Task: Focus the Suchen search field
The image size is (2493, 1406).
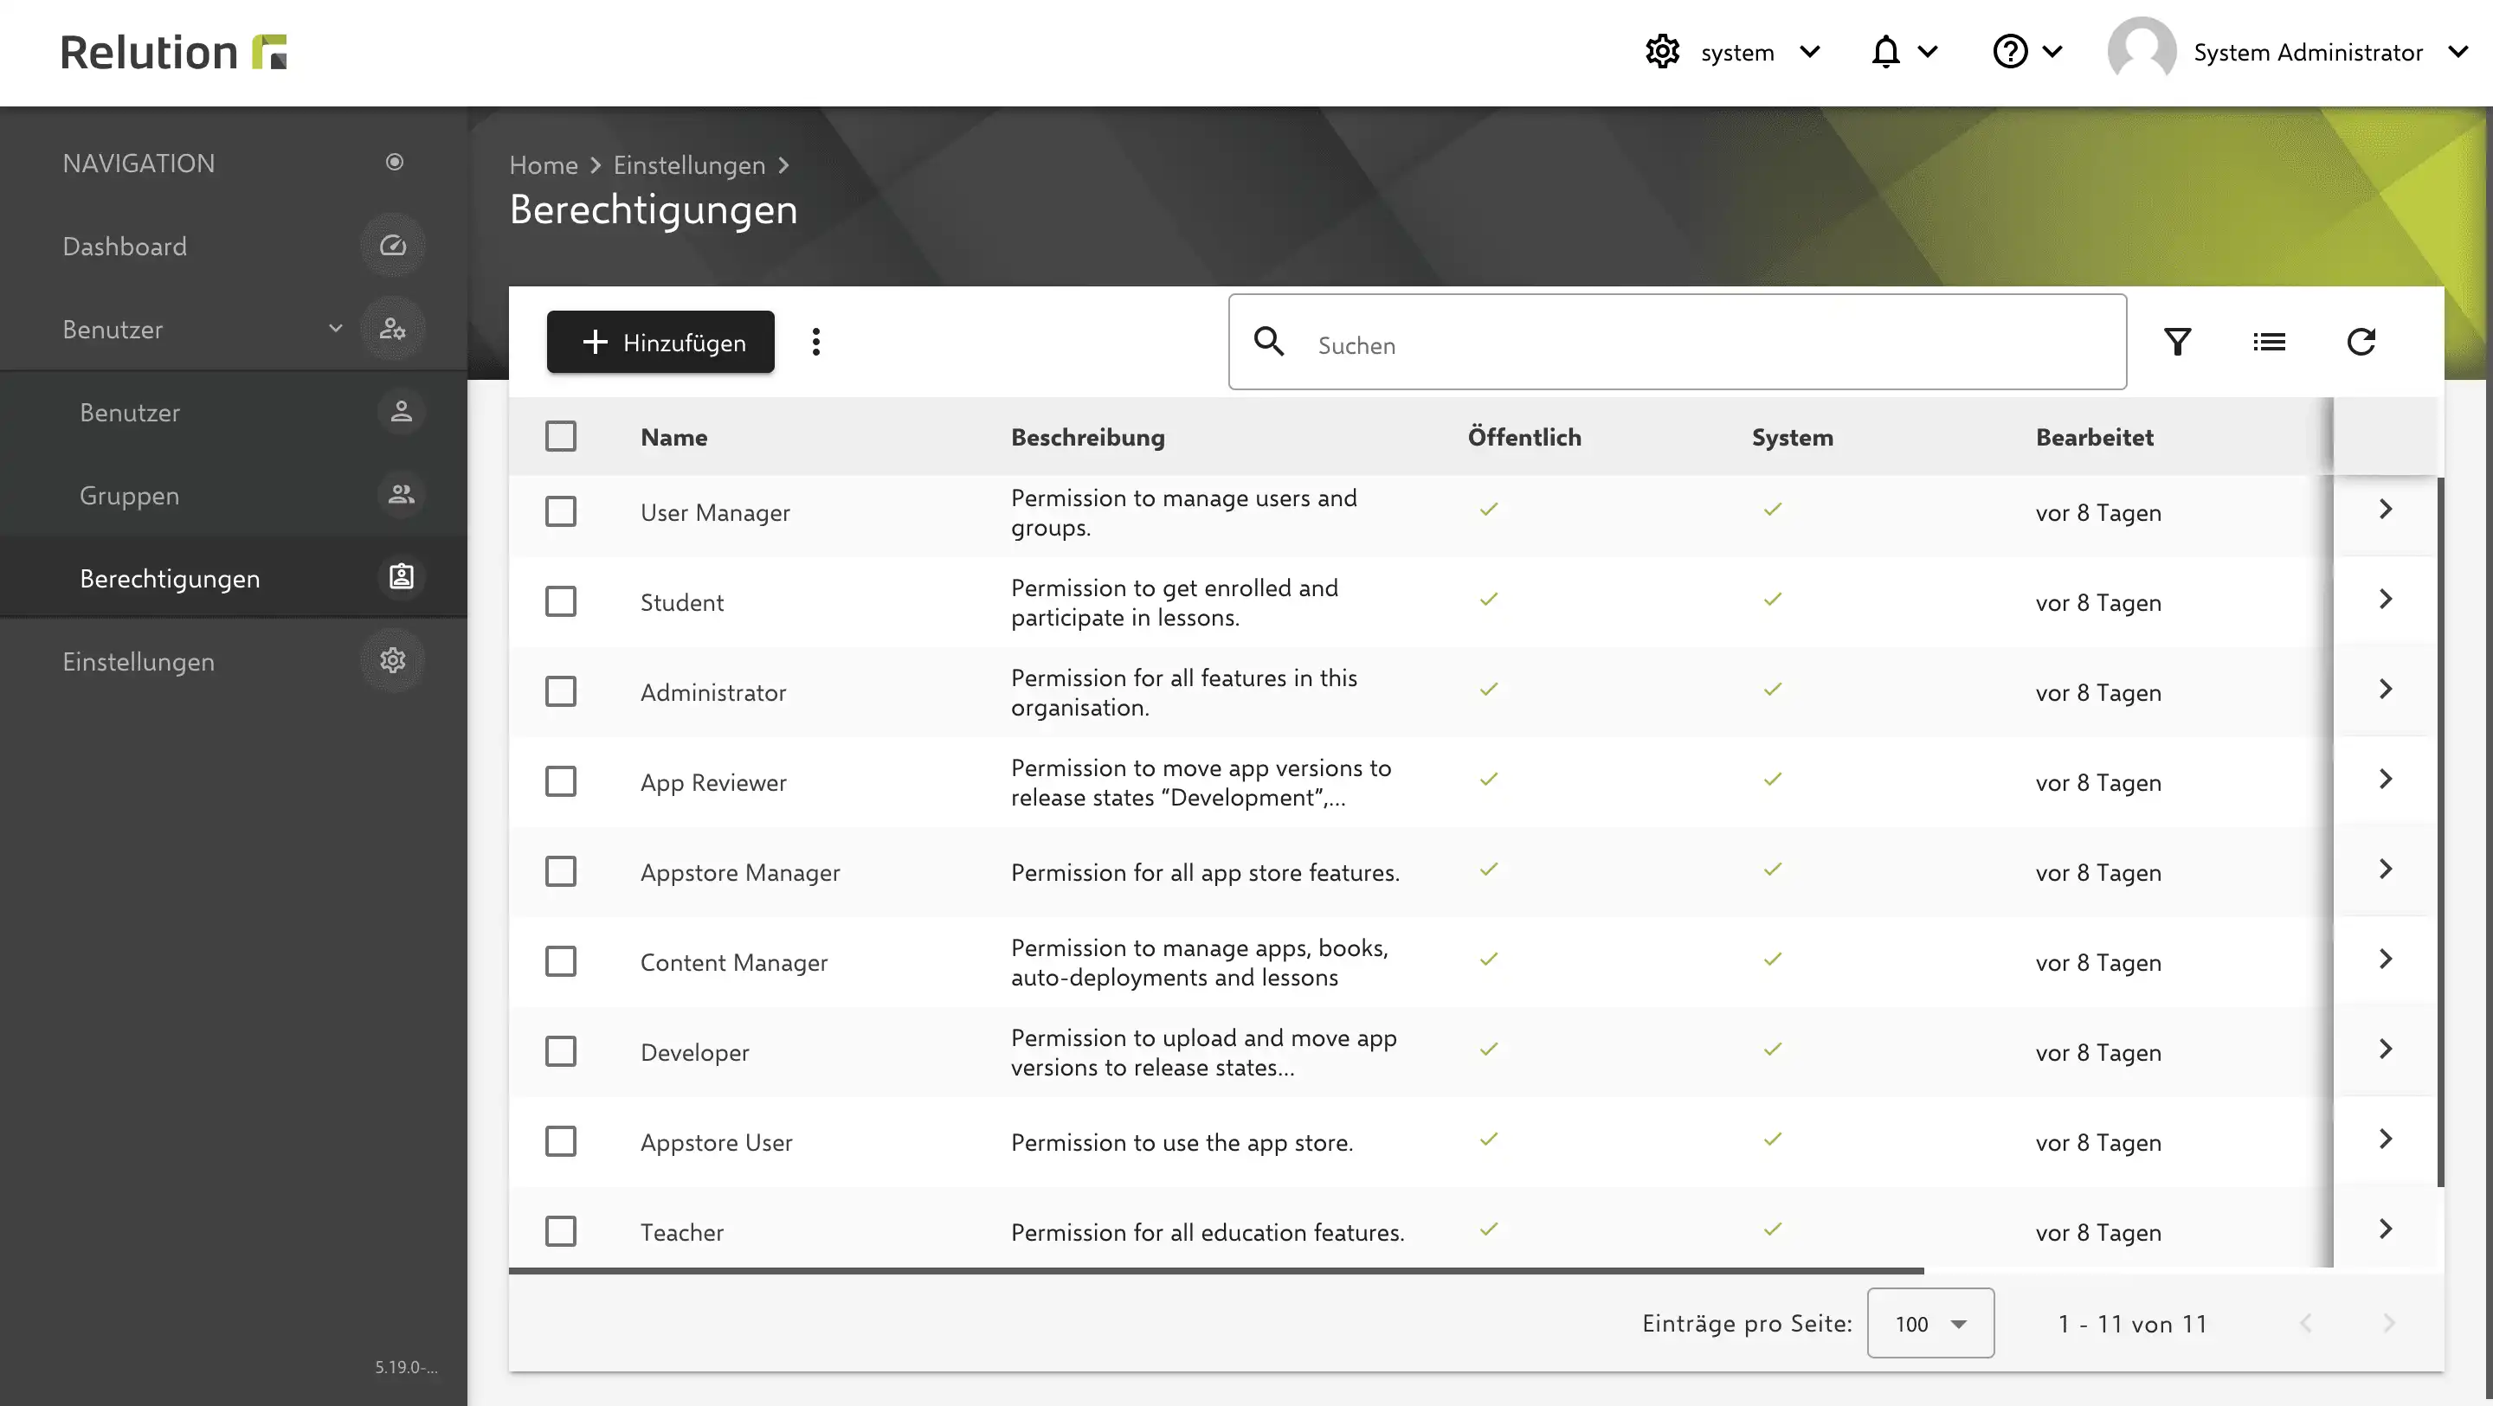Action: 1678,342
